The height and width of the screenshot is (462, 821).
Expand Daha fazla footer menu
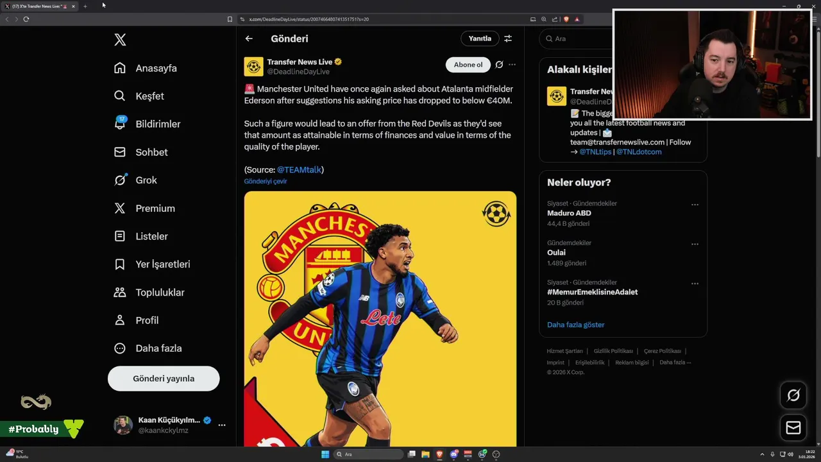(675, 363)
